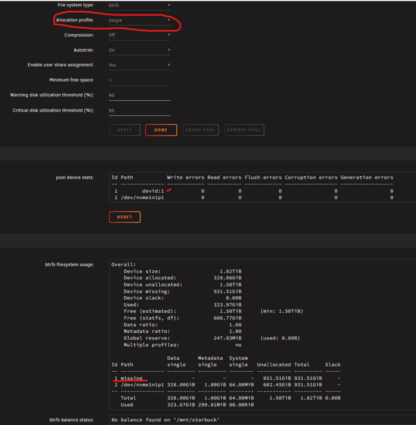Click the 'No balance found' status text
Screen dimensions: 416x425
(x=165, y=420)
